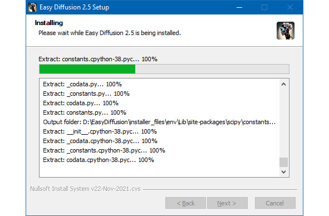Viewport: 329px width, 216px height.
Task: Click the Easy Diffusion title bar icon
Action: 32,7
